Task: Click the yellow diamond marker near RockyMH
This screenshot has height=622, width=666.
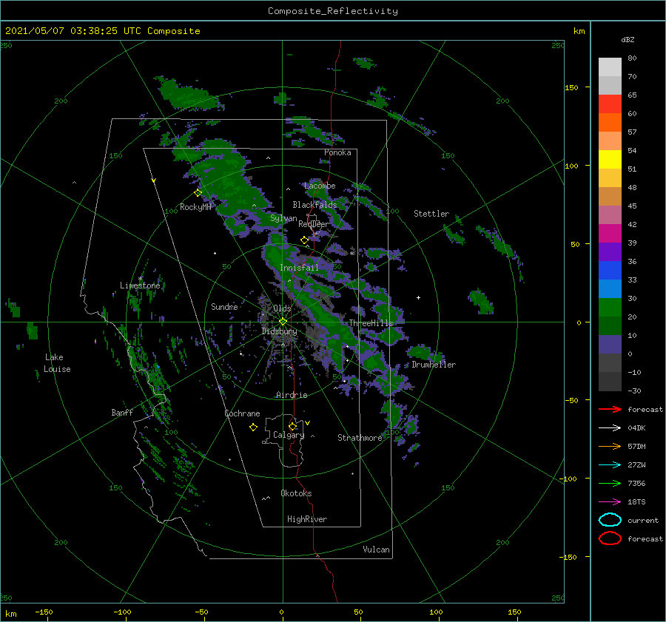Action: [198, 193]
